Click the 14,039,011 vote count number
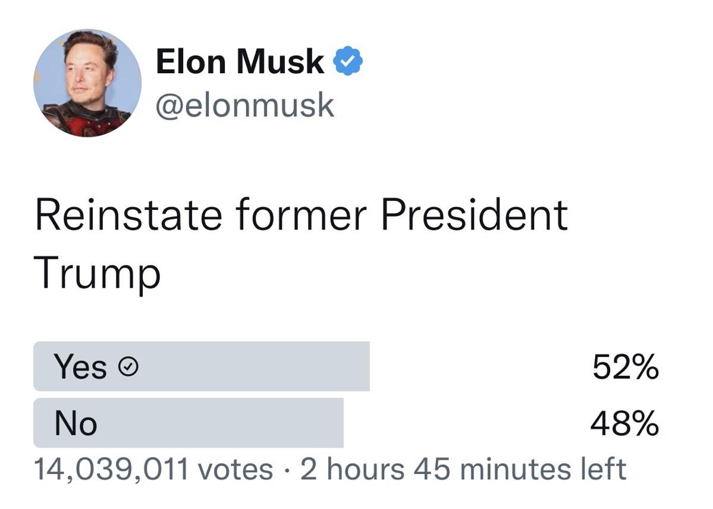713x509 pixels. pyautogui.click(x=111, y=469)
